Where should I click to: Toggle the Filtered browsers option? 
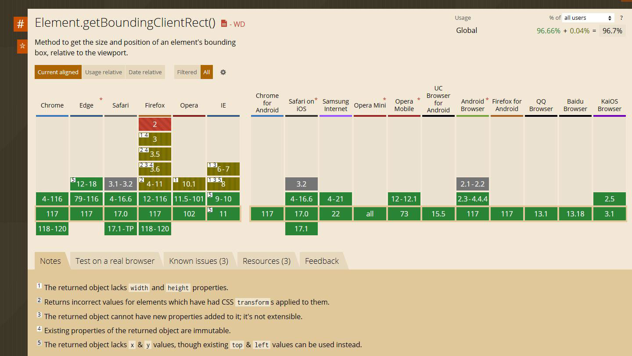coord(187,72)
